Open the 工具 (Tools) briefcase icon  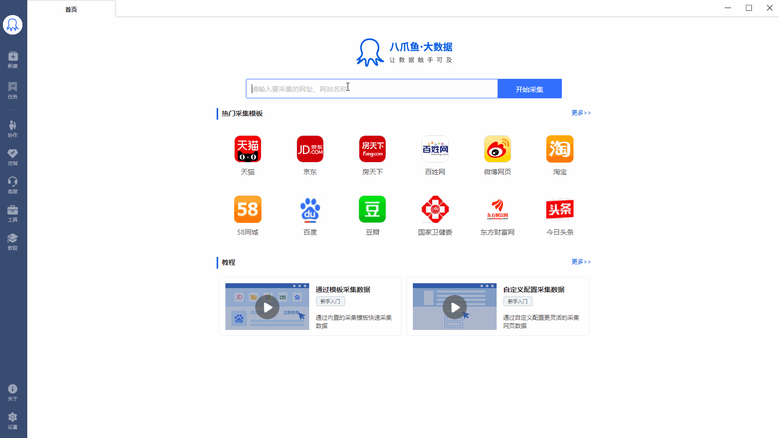coord(13,214)
